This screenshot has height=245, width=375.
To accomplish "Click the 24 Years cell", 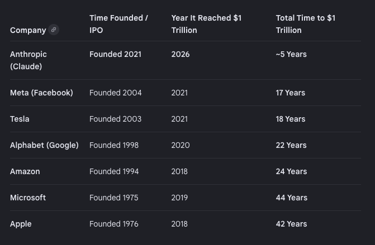I will click(291, 171).
